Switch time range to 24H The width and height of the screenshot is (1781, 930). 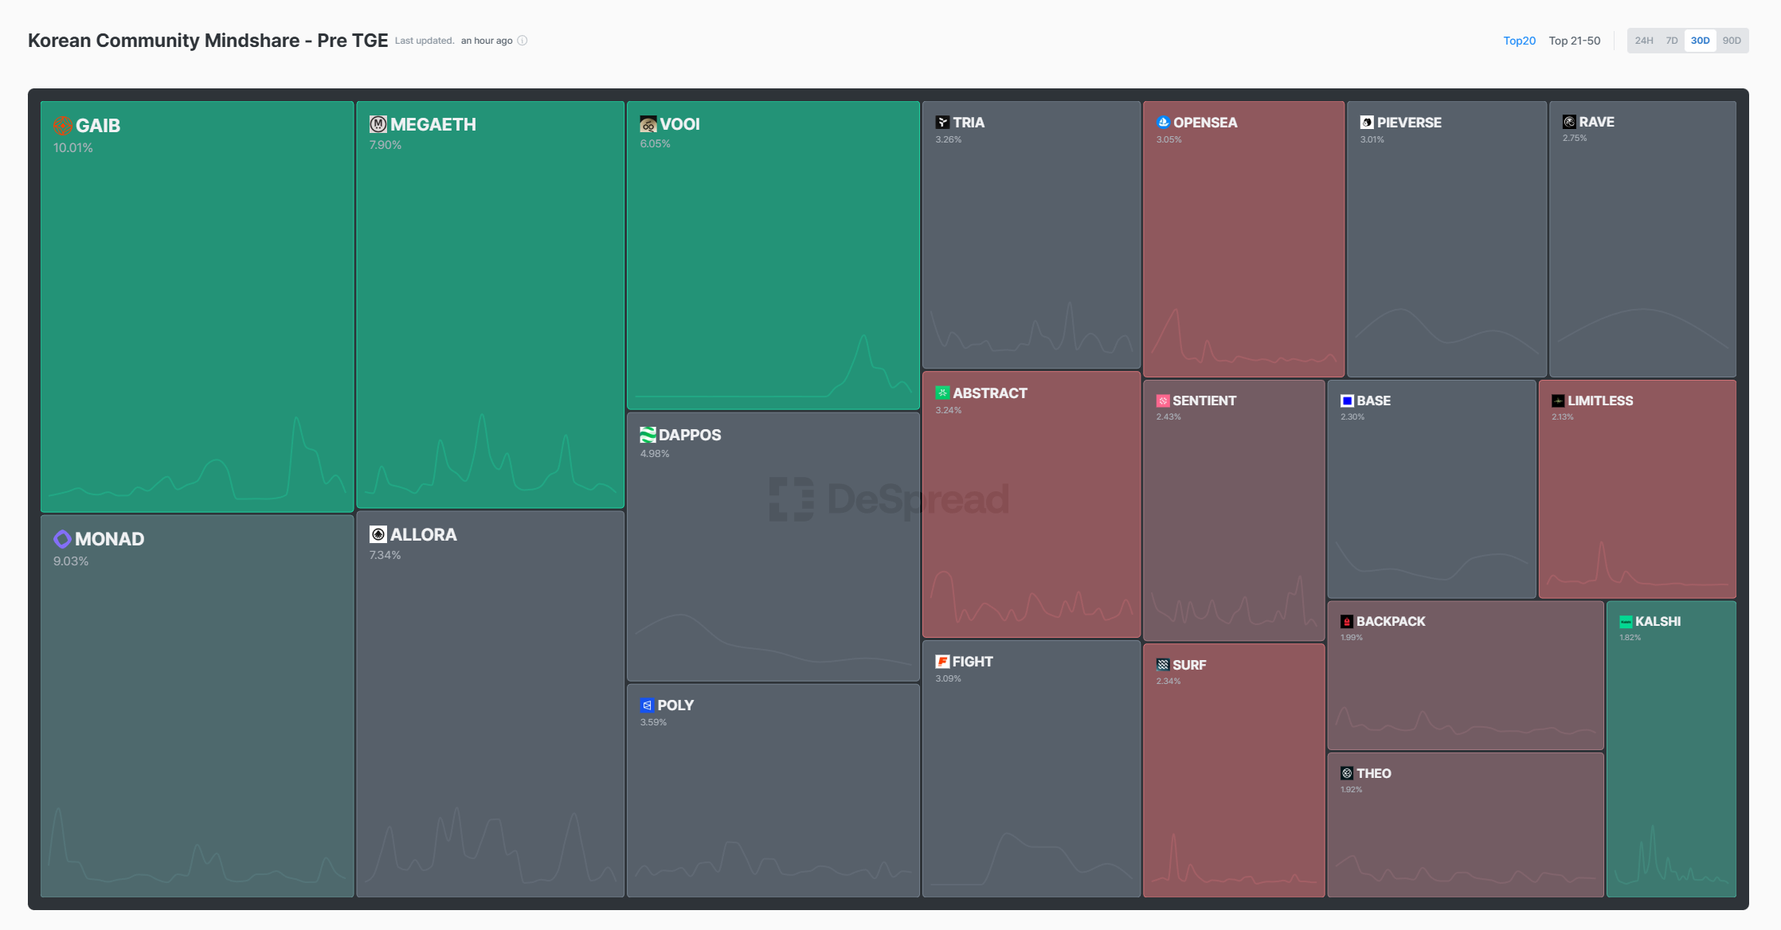pyautogui.click(x=1643, y=41)
